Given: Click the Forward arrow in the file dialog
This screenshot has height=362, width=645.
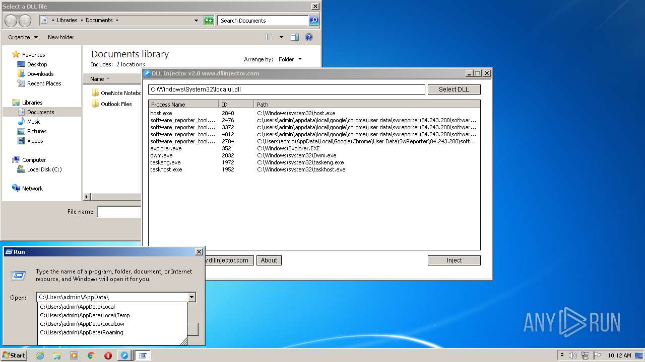Looking at the screenshot, I should click(x=25, y=21).
